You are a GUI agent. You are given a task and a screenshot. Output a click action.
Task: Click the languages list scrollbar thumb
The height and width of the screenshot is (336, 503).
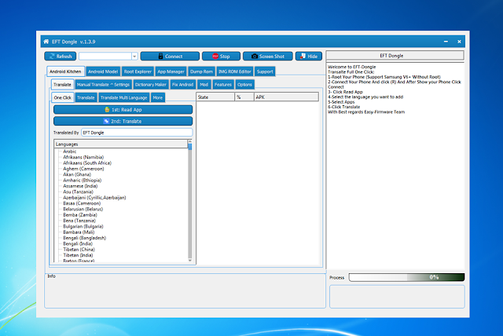[x=190, y=147]
